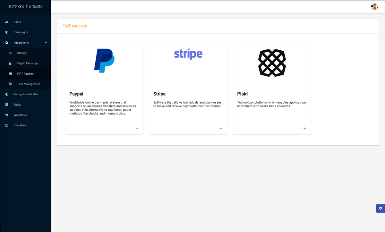The height and width of the screenshot is (232, 385).
Task: Click the Task Management clipboard icon
Action: 10,84
